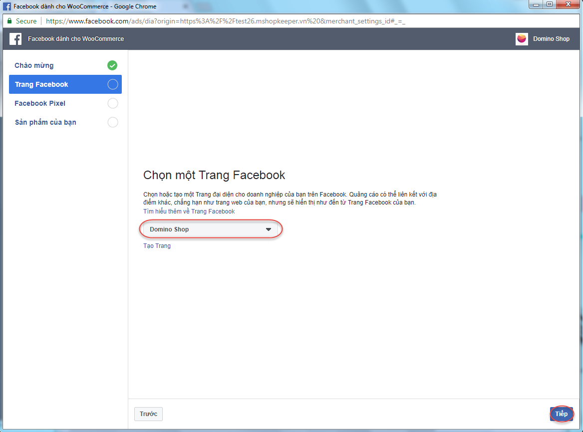The height and width of the screenshot is (432, 583).
Task: Close the Chrome window
Action: click(568, 4)
